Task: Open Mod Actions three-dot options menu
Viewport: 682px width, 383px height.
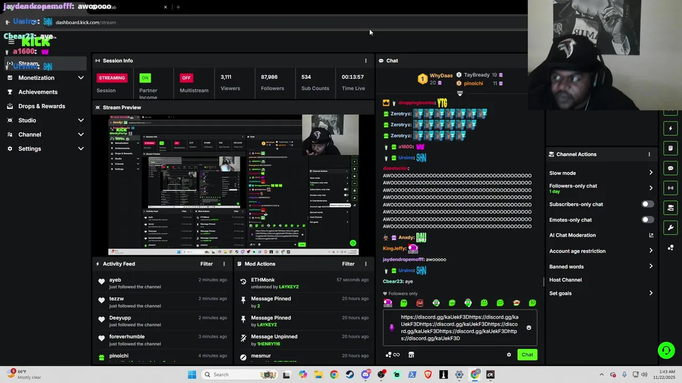Action: tap(366, 264)
